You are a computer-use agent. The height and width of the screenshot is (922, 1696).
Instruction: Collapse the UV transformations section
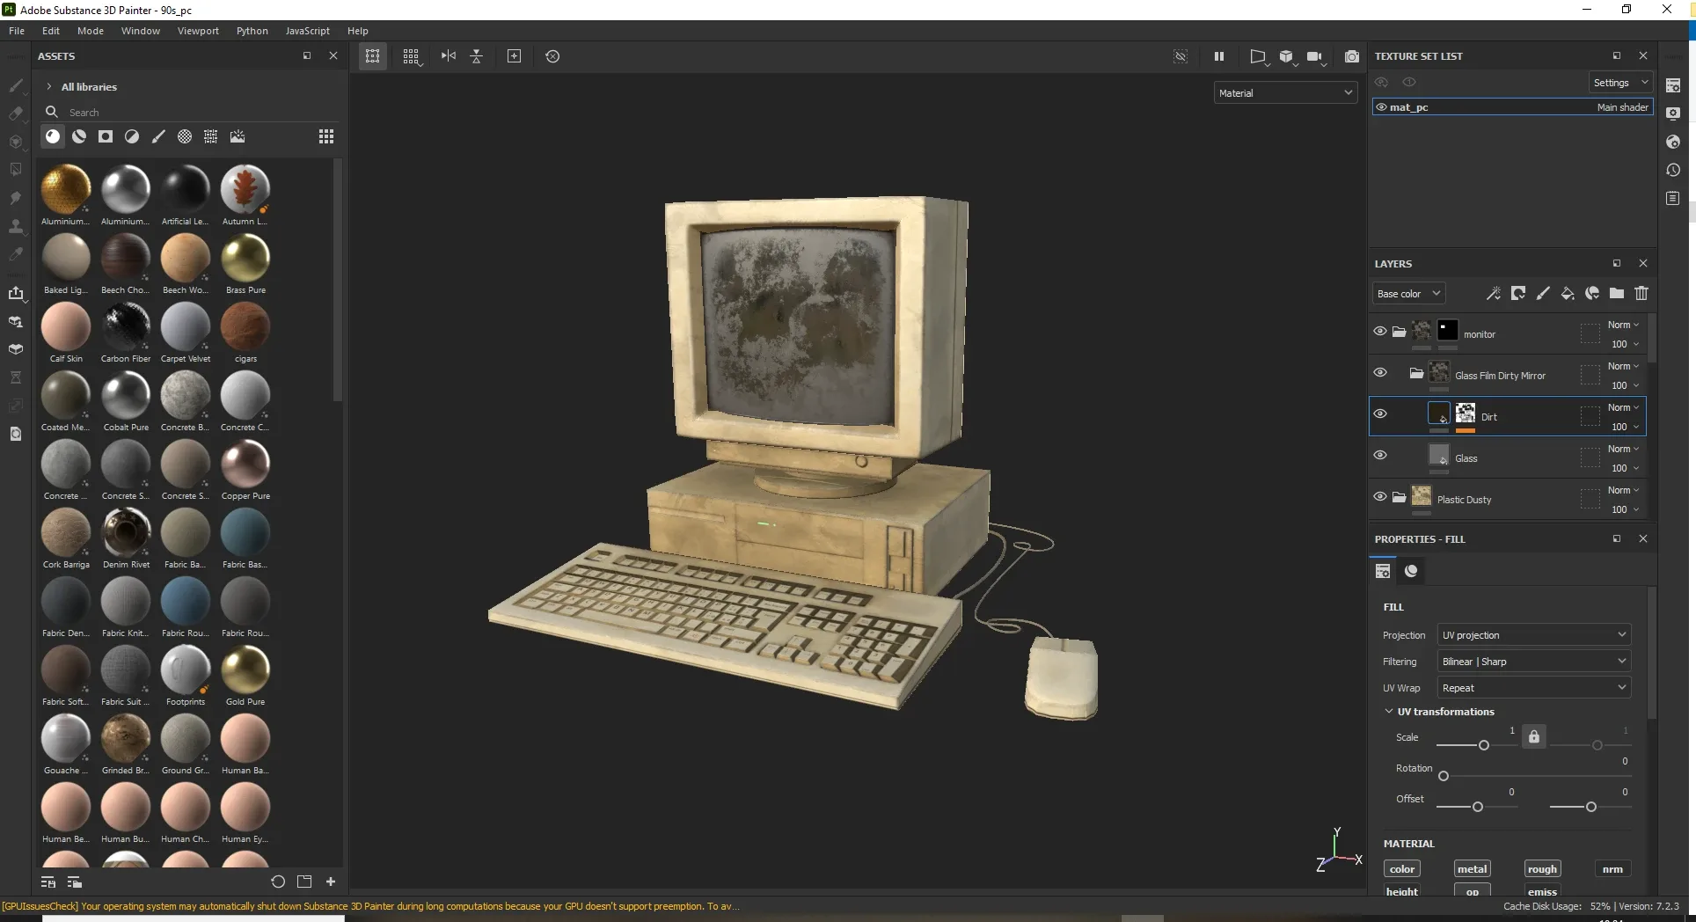point(1388,712)
